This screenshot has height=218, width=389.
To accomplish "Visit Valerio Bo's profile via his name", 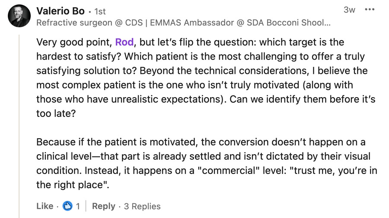I will pos(61,11).
